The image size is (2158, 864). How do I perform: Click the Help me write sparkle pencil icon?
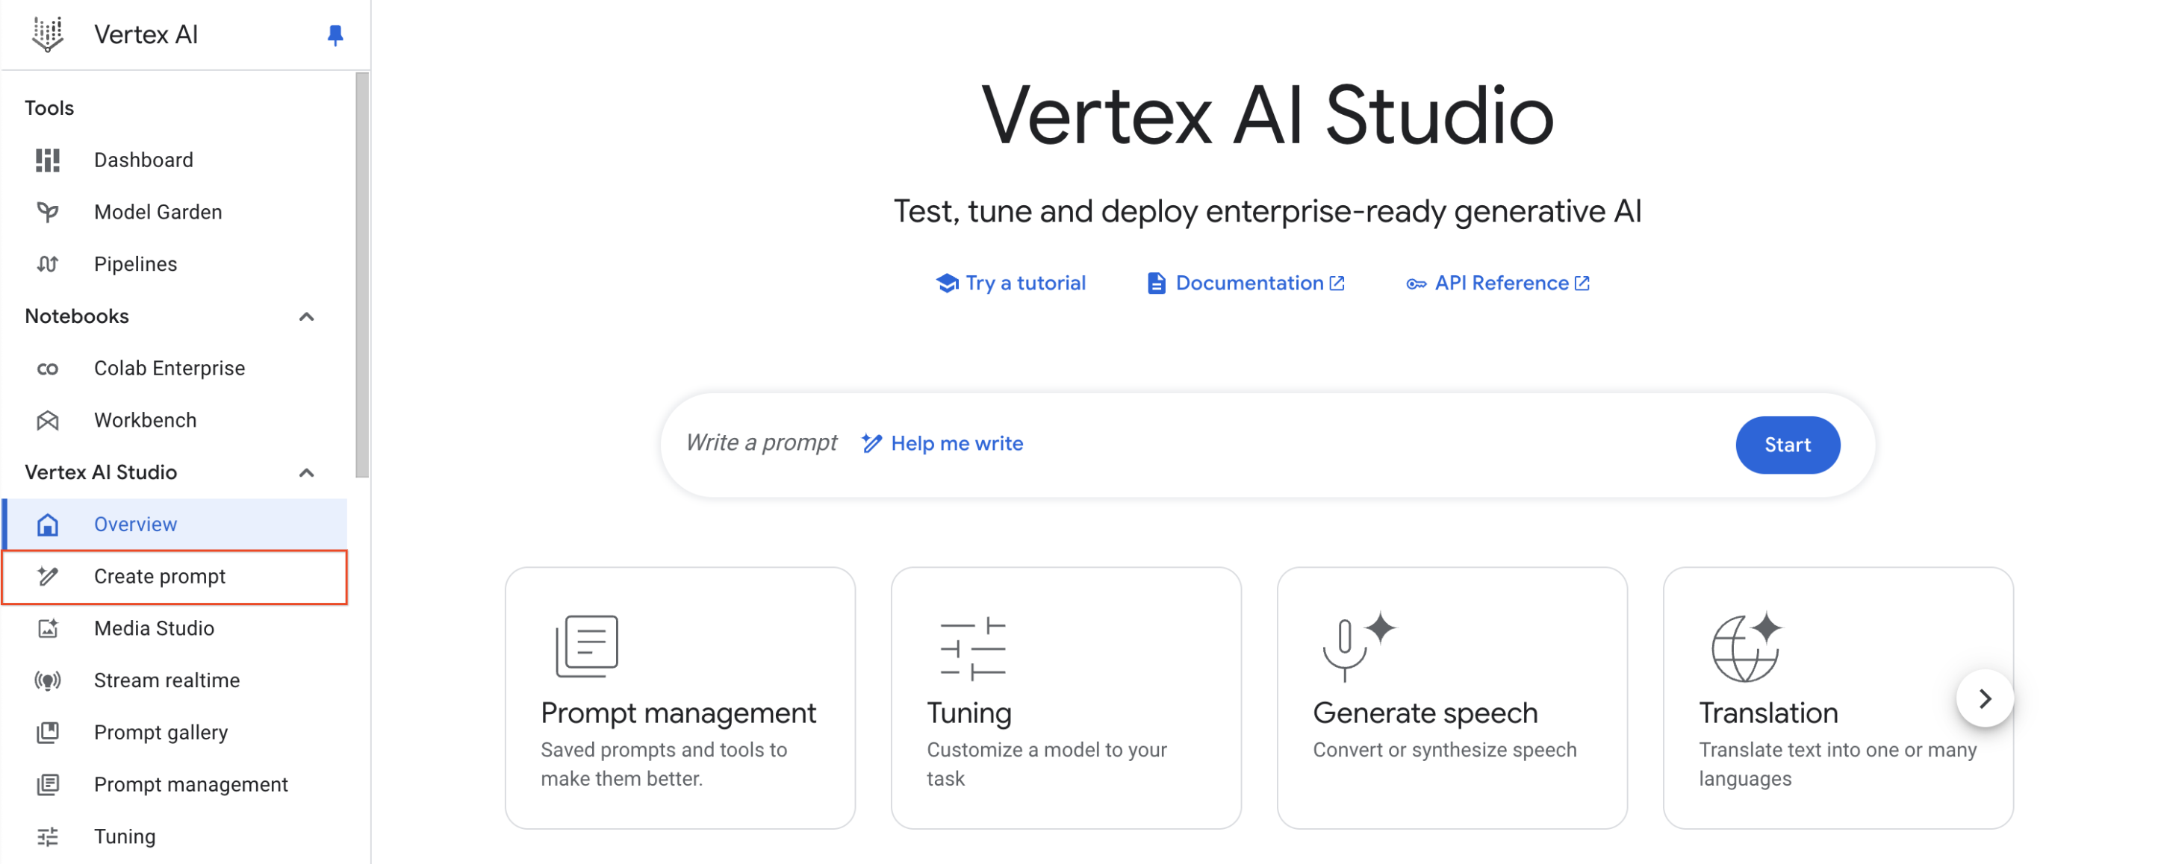point(871,444)
